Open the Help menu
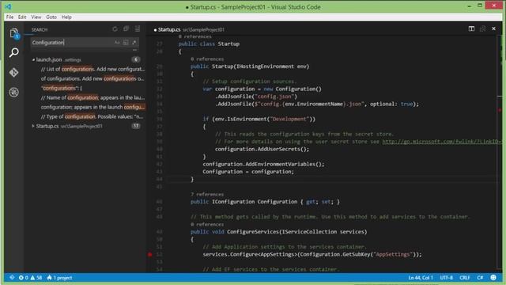The width and height of the screenshot is (506, 285). pyautogui.click(x=66, y=17)
